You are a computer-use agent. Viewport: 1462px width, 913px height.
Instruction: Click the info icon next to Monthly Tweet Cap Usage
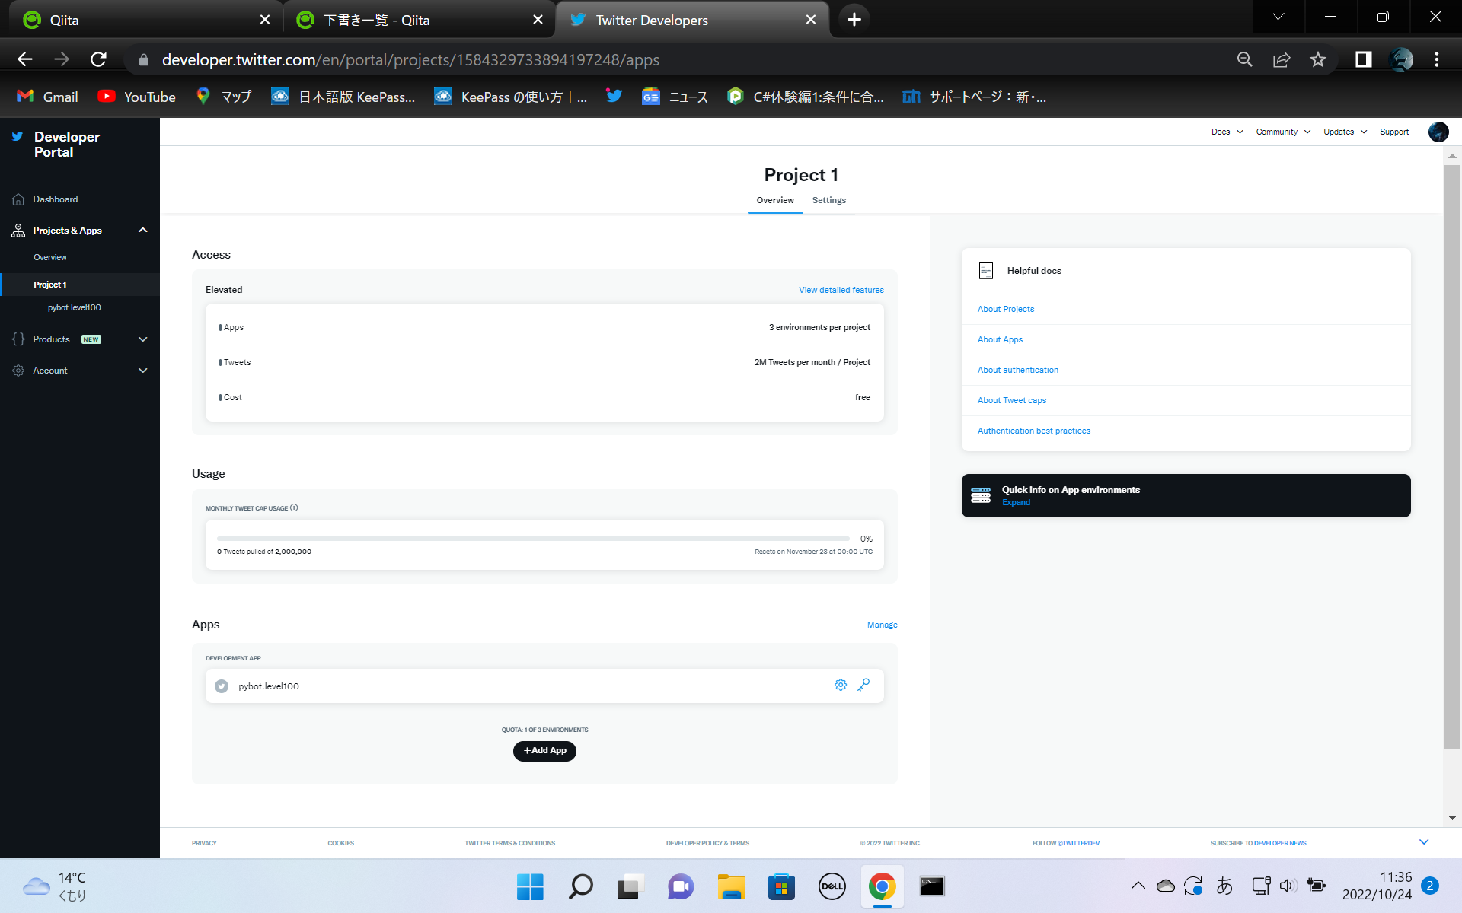click(294, 507)
